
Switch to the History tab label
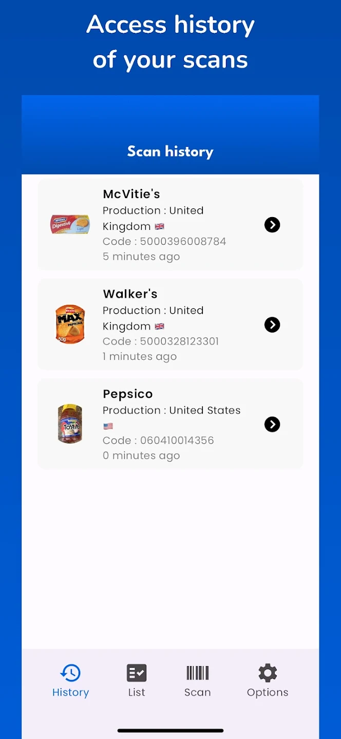(x=70, y=692)
